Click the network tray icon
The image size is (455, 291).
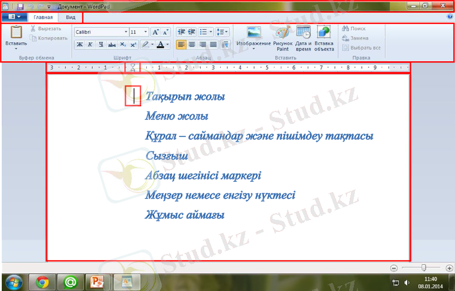coord(395,282)
